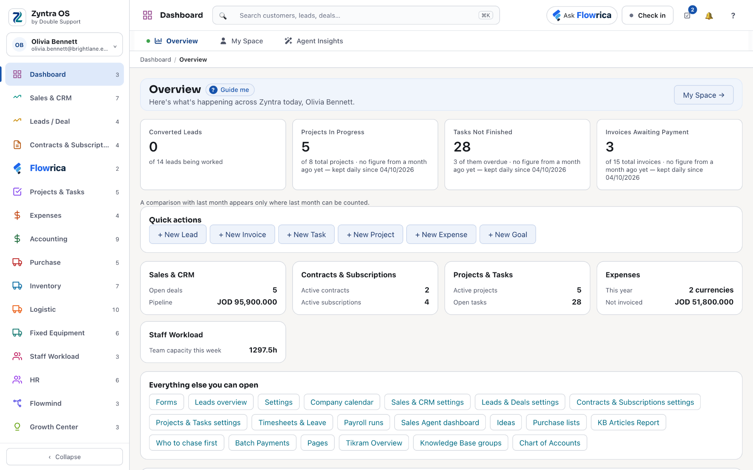Open the tasks checklist icon with badge

(687, 16)
